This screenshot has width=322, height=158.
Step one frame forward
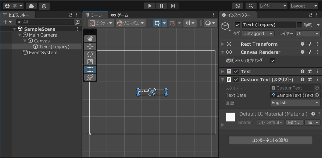[x=173, y=6]
